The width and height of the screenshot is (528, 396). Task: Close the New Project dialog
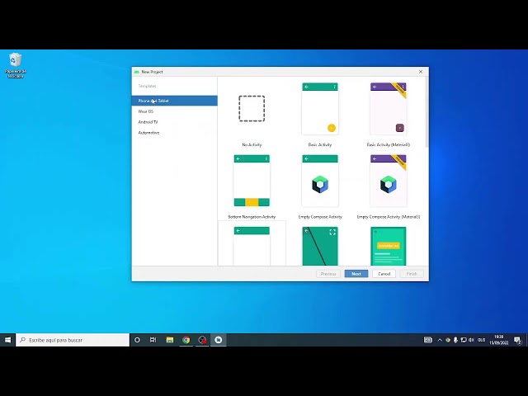pos(421,72)
